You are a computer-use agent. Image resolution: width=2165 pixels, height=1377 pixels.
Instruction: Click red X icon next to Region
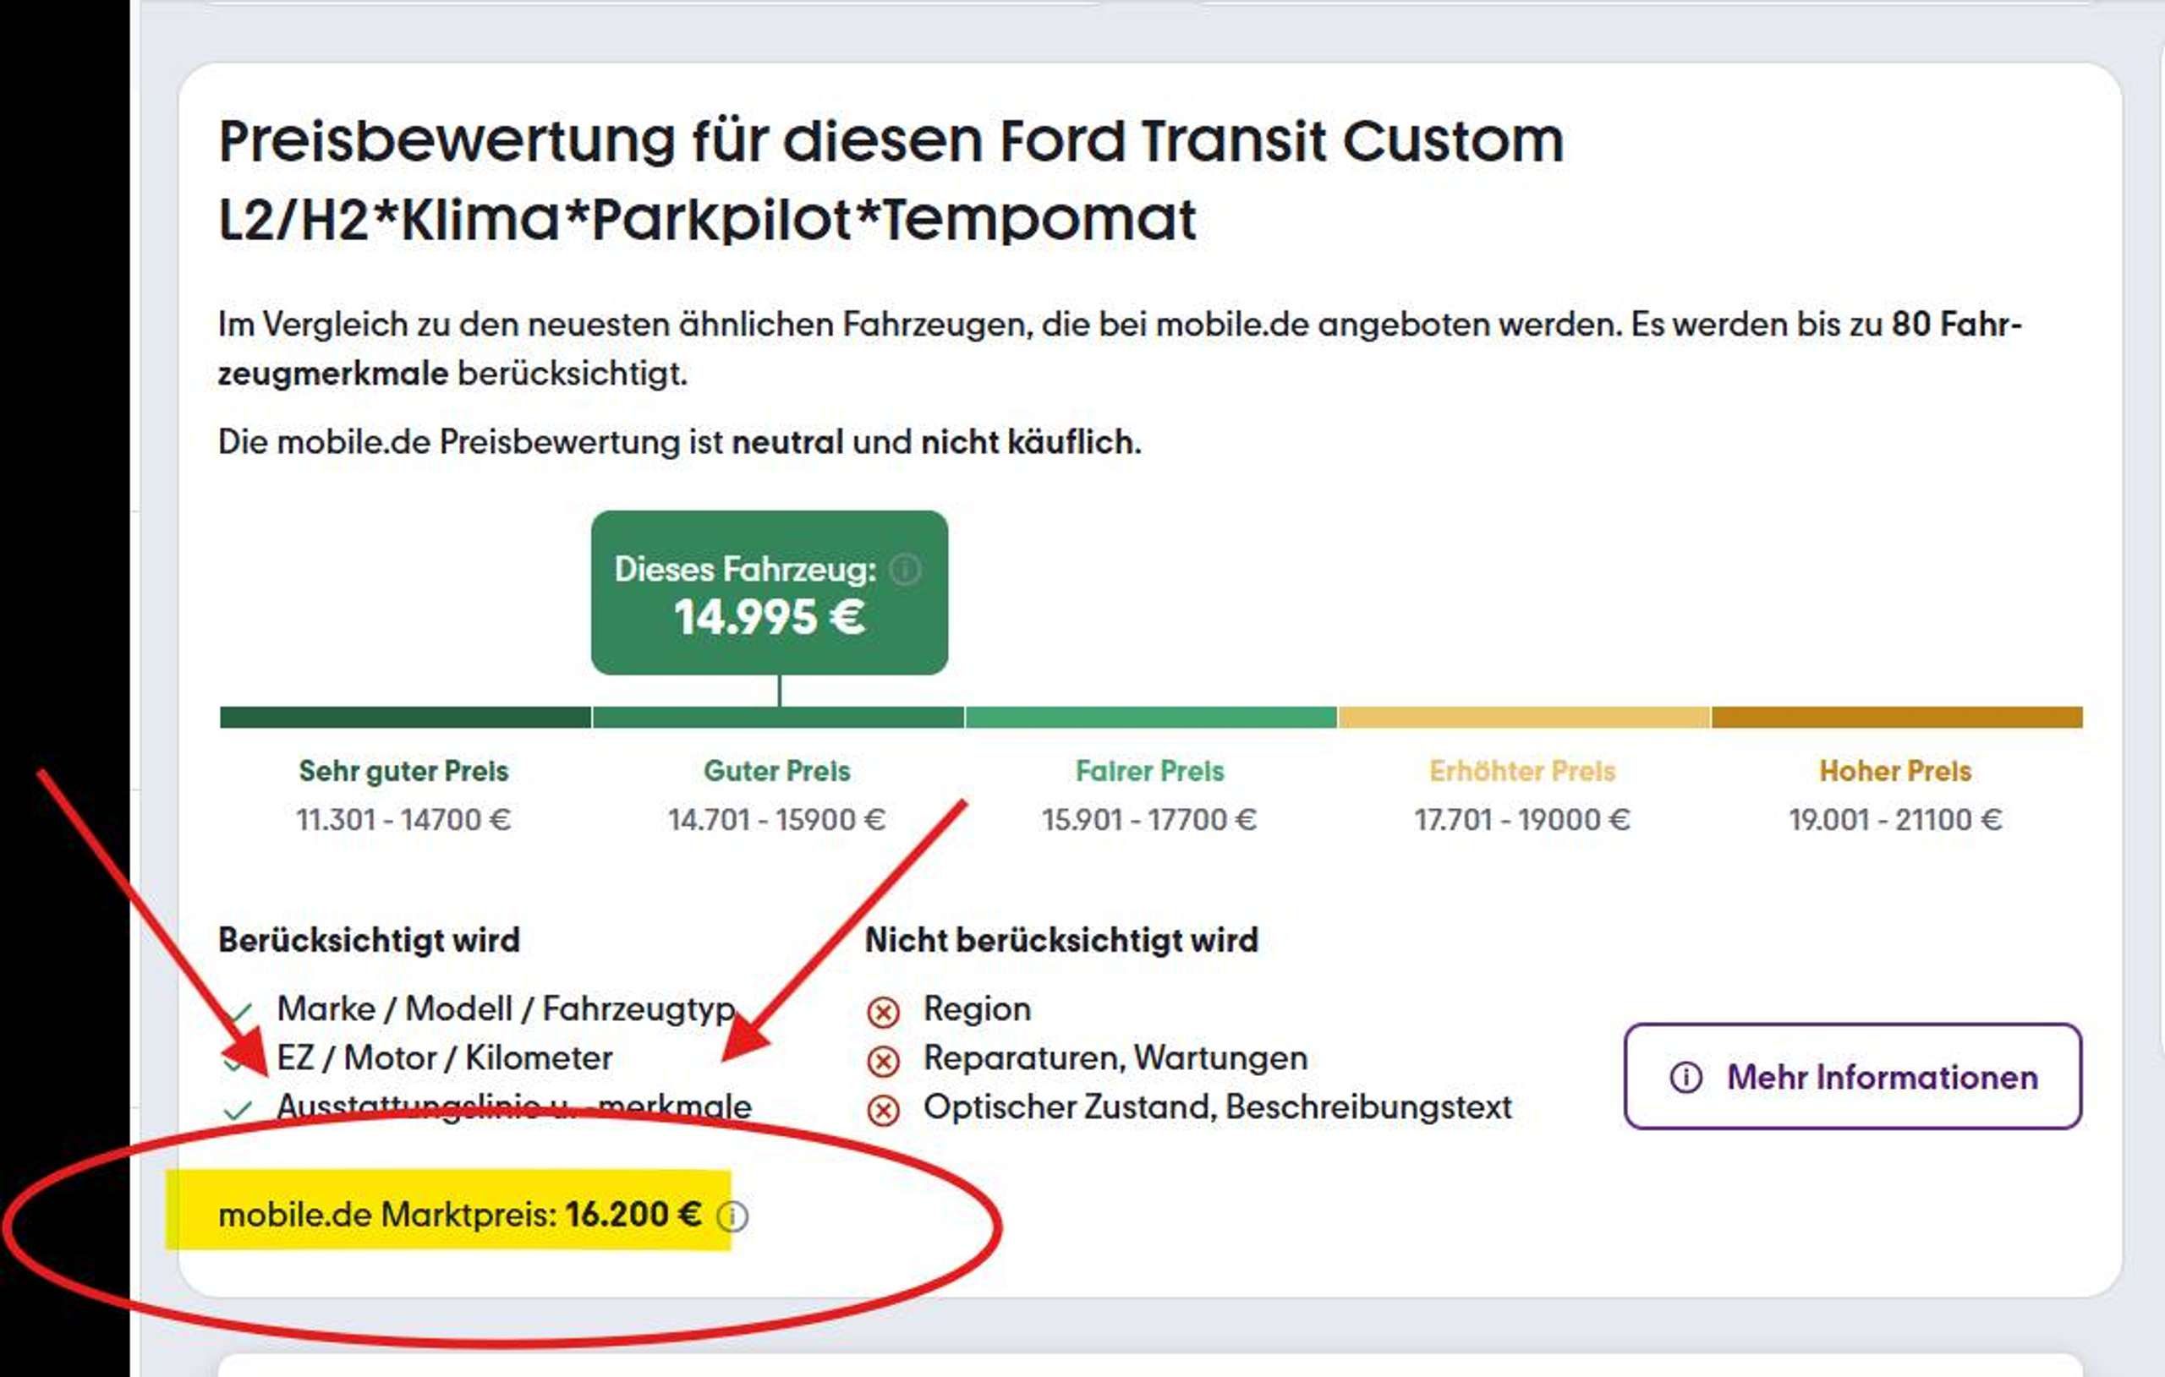pos(883,1013)
